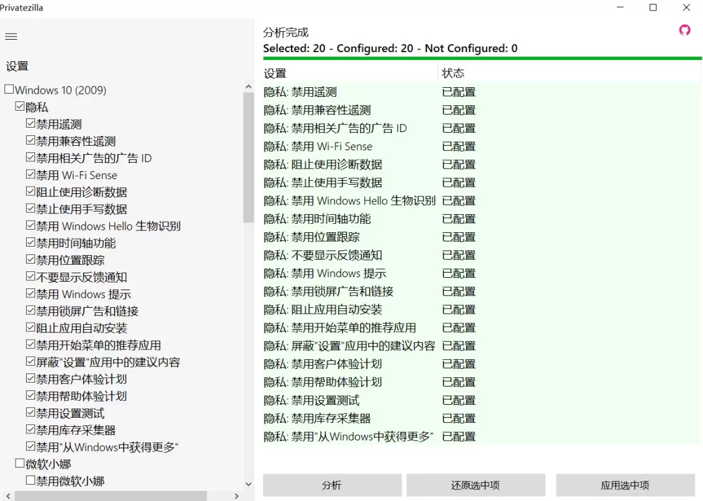Click the 设置 column header
Screen dimensions: 703x501
coord(350,74)
